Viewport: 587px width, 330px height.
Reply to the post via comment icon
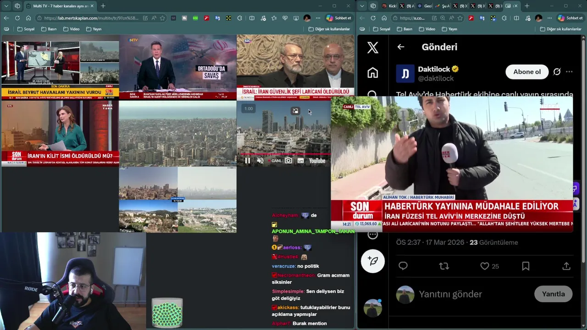(403, 266)
